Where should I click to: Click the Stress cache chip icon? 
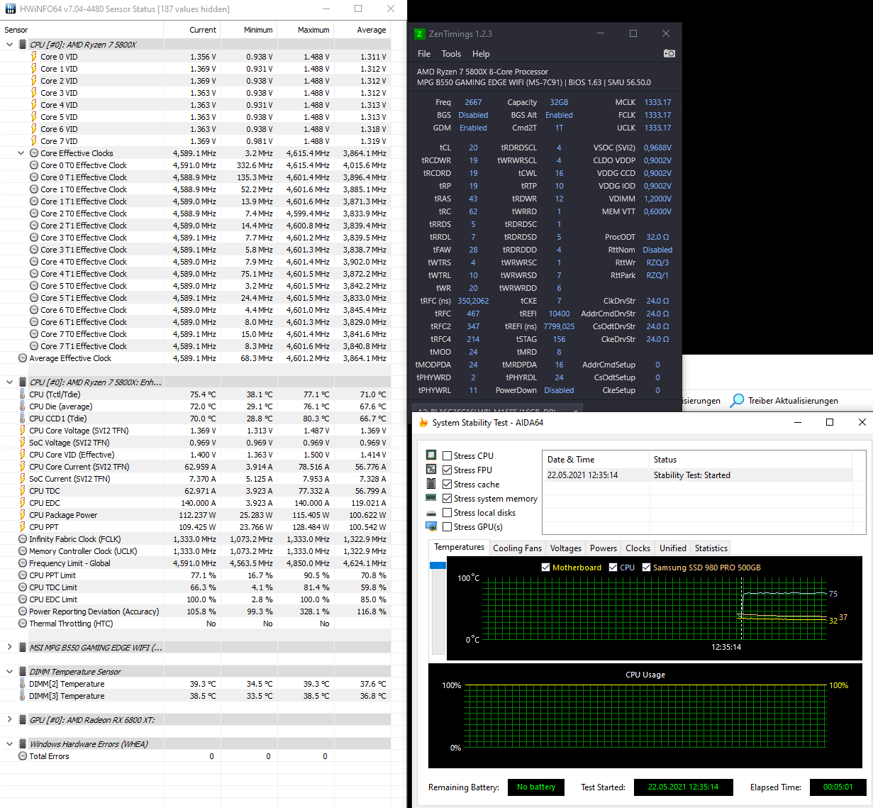(x=431, y=484)
